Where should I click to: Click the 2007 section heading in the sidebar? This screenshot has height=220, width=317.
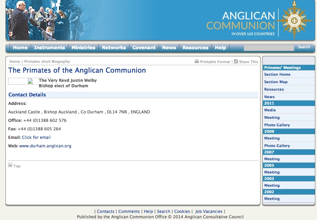pyautogui.click(x=289, y=152)
